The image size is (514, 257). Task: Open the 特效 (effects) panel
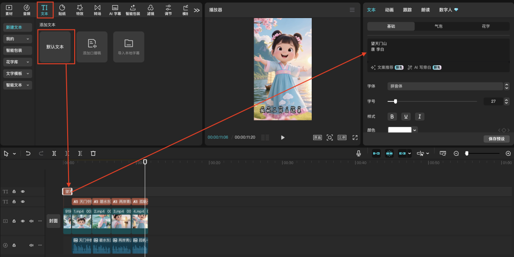point(79,10)
